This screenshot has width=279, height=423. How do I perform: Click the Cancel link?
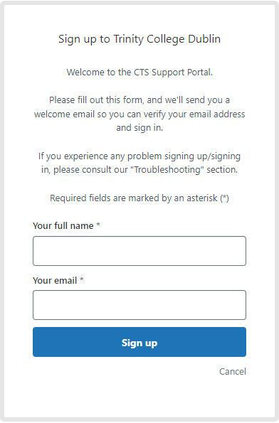[233, 372]
